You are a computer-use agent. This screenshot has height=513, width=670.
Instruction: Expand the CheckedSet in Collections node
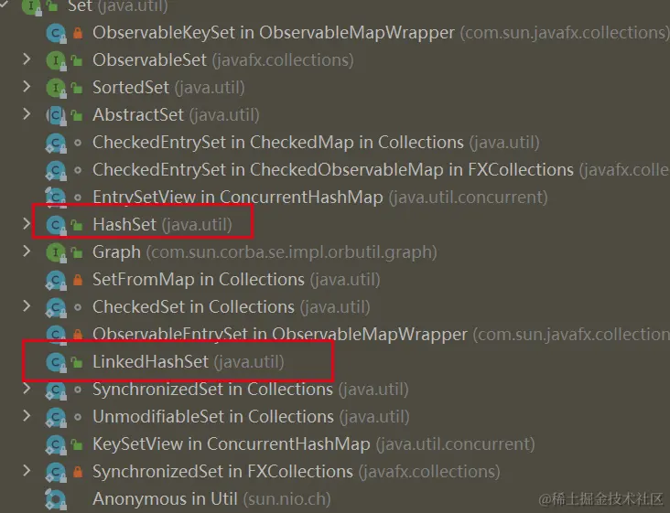[x=27, y=306]
